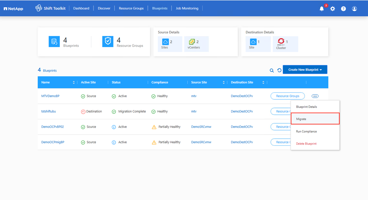368x200 pixels.
Task: Click the three-dot menu for MTVDemoBP
Action: click(315, 96)
